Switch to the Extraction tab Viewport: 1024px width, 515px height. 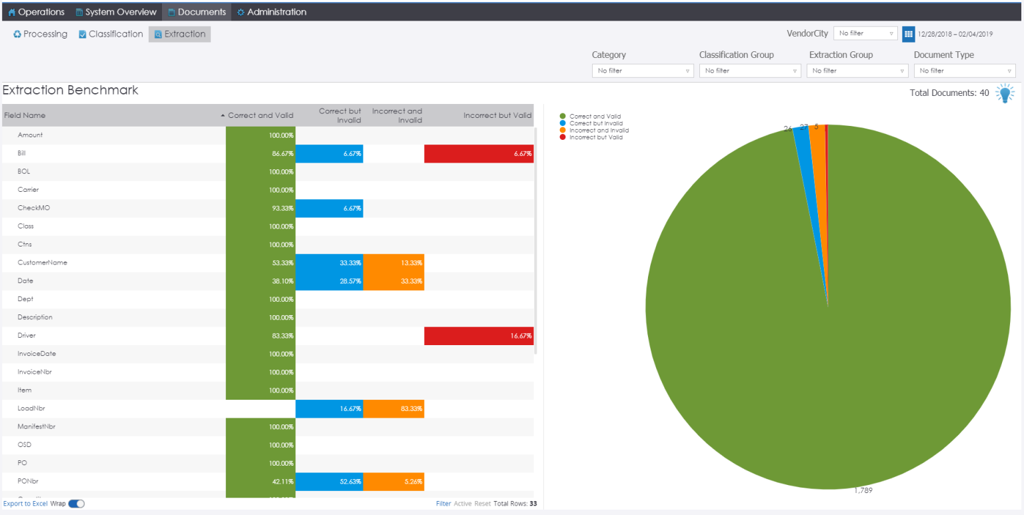point(179,34)
